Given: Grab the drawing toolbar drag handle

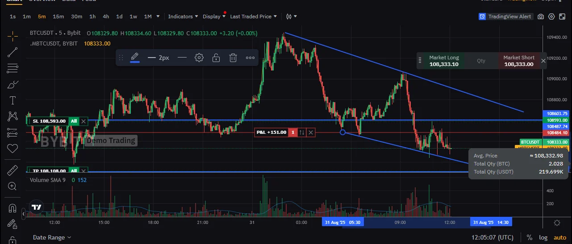Looking at the screenshot, I should coord(121,58).
